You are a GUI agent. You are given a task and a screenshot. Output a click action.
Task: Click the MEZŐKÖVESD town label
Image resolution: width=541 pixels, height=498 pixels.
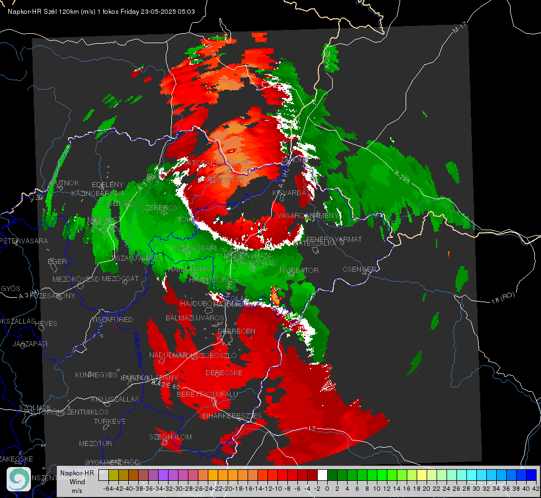click(x=76, y=279)
